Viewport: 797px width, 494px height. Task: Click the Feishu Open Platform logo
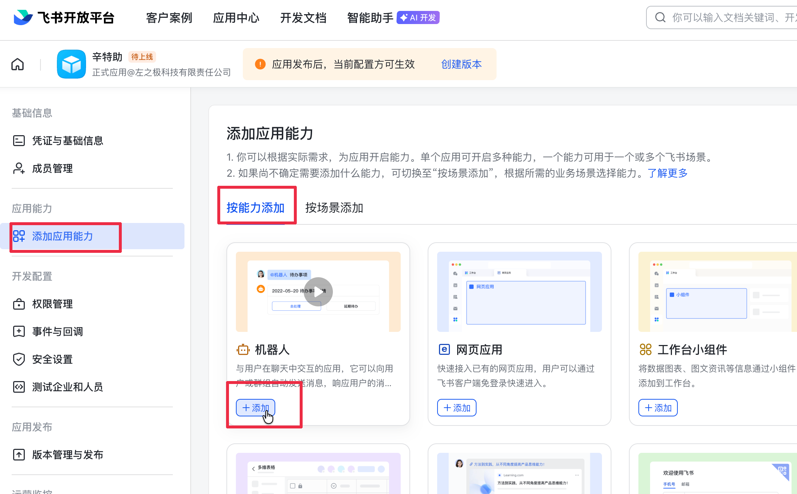pos(64,17)
